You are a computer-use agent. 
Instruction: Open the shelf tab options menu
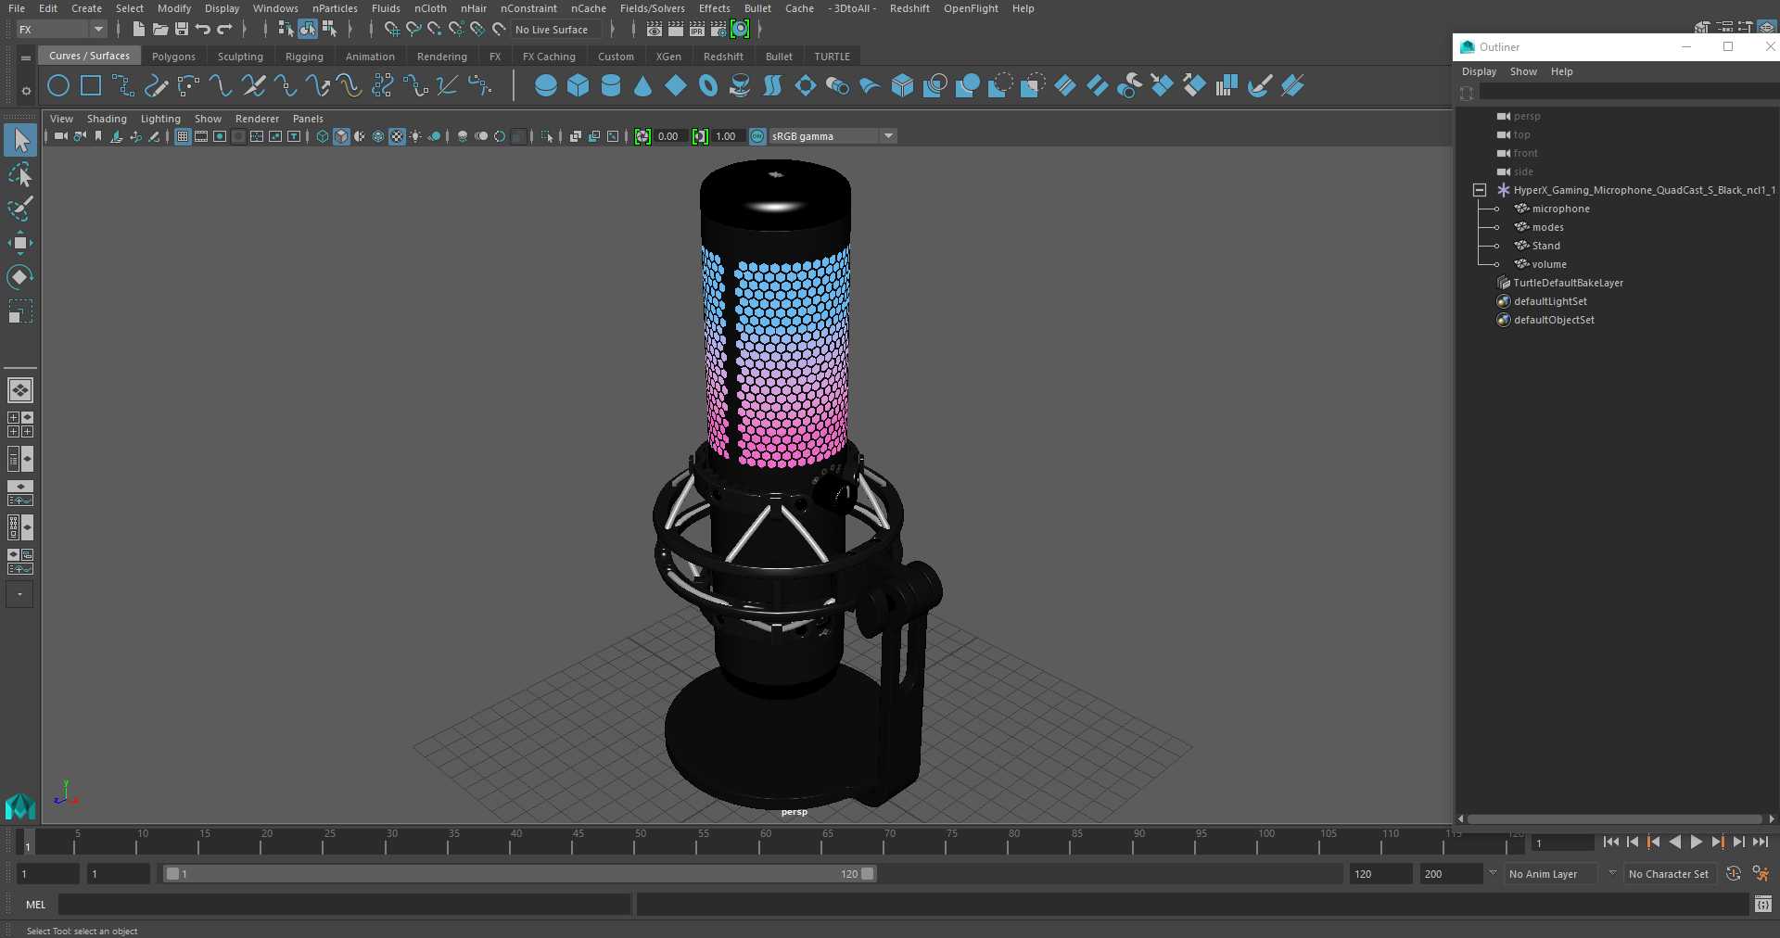click(26, 57)
